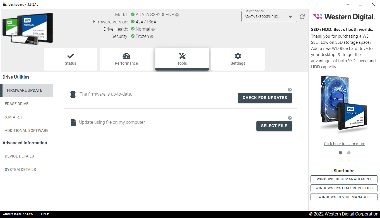This screenshot has height=218, width=380.
Task: Switch to the Performance tab
Action: pos(126,59)
